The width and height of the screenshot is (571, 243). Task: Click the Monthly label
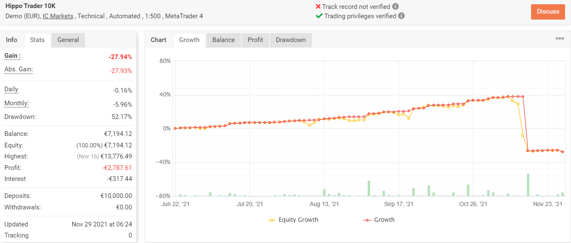17,103
